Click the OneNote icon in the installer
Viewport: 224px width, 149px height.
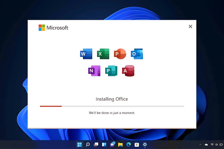(x=94, y=71)
